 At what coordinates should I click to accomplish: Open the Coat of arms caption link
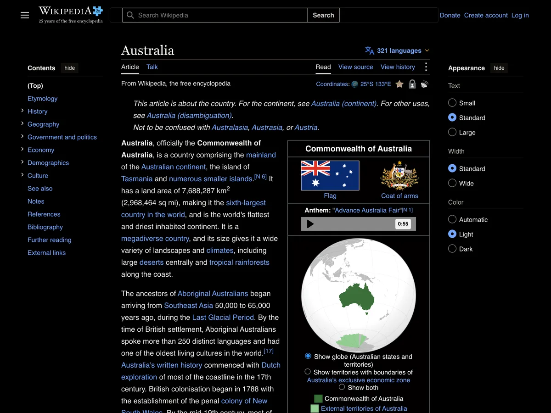tap(399, 196)
